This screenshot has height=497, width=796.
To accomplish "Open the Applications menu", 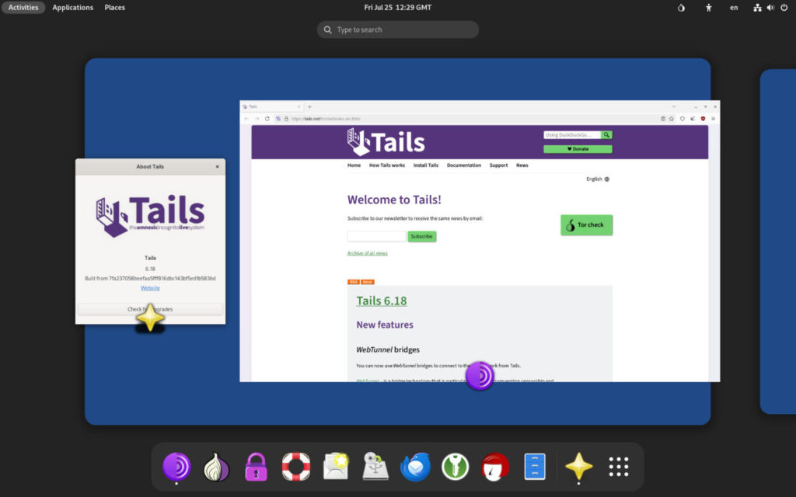I will [x=72, y=8].
